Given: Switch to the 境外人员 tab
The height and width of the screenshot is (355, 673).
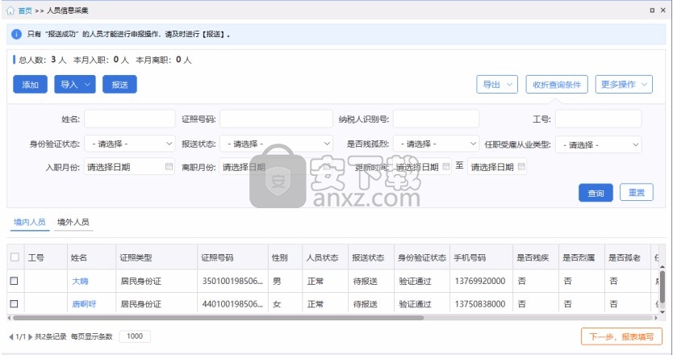Looking at the screenshot, I should click(73, 223).
